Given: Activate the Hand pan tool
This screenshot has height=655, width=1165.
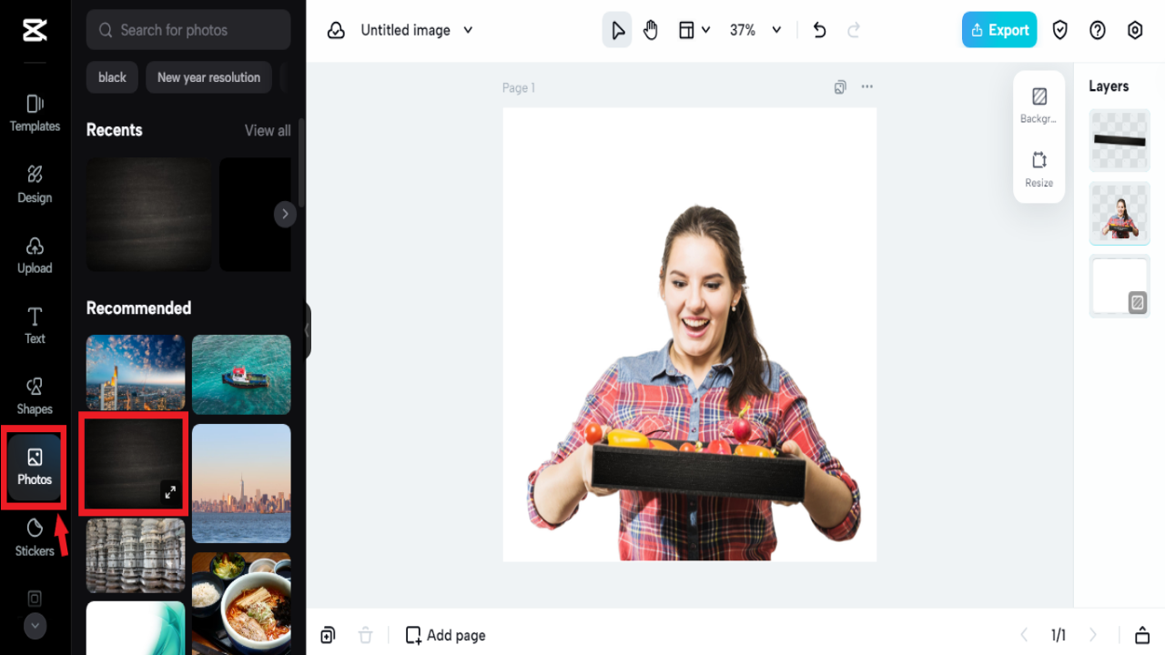Looking at the screenshot, I should coord(650,29).
